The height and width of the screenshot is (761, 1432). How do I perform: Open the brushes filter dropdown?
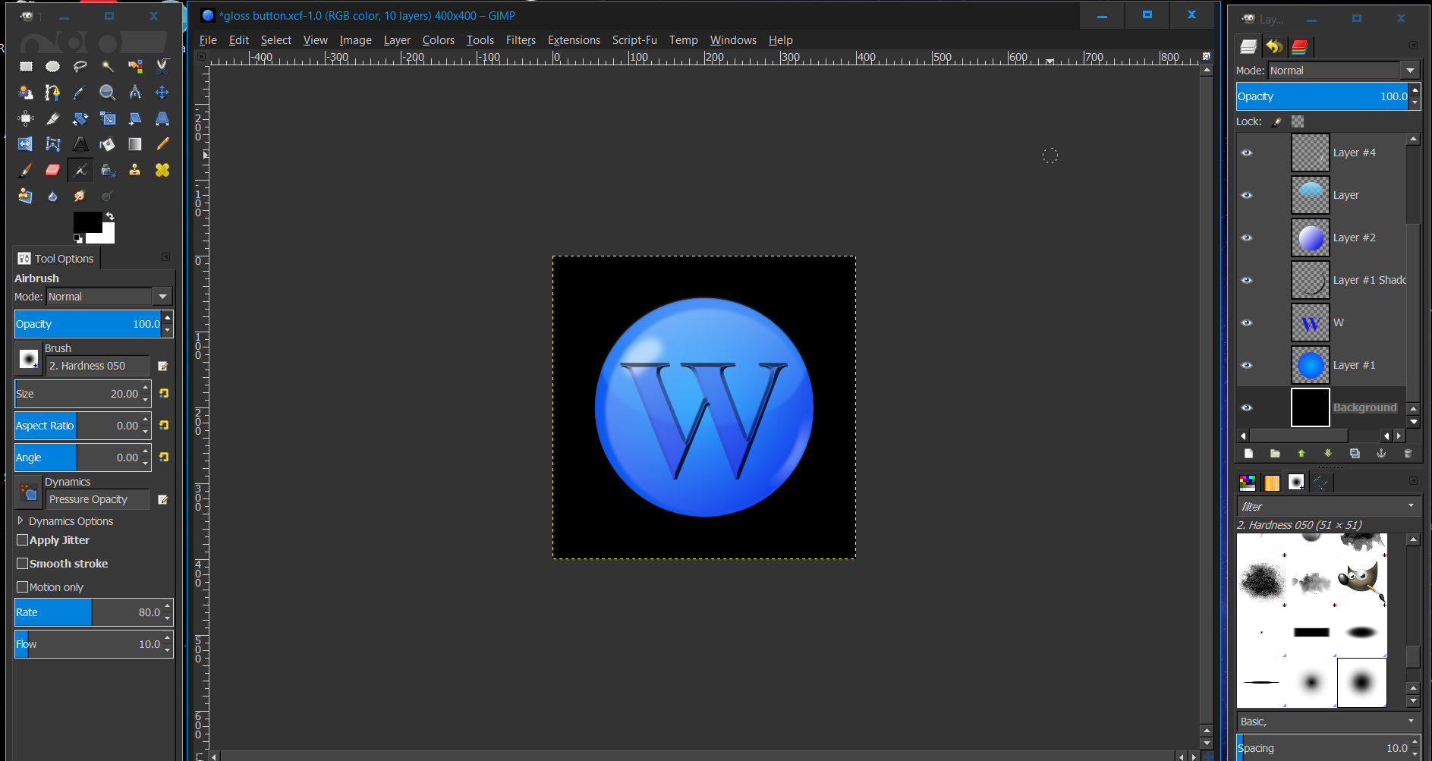pyautogui.click(x=1411, y=506)
